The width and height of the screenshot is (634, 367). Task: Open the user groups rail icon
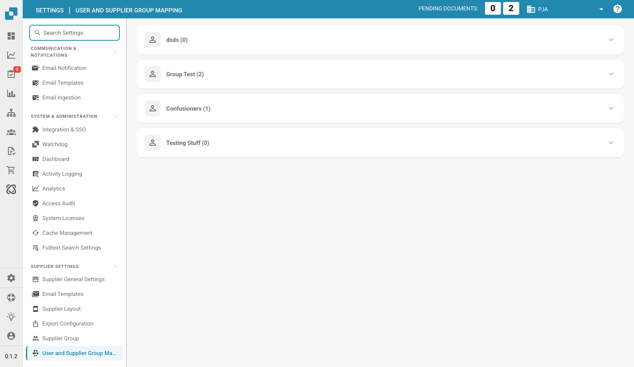pos(11,132)
